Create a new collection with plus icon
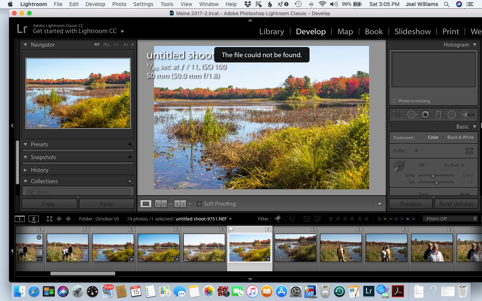Screen dimensions: 482x301 click(x=130, y=181)
